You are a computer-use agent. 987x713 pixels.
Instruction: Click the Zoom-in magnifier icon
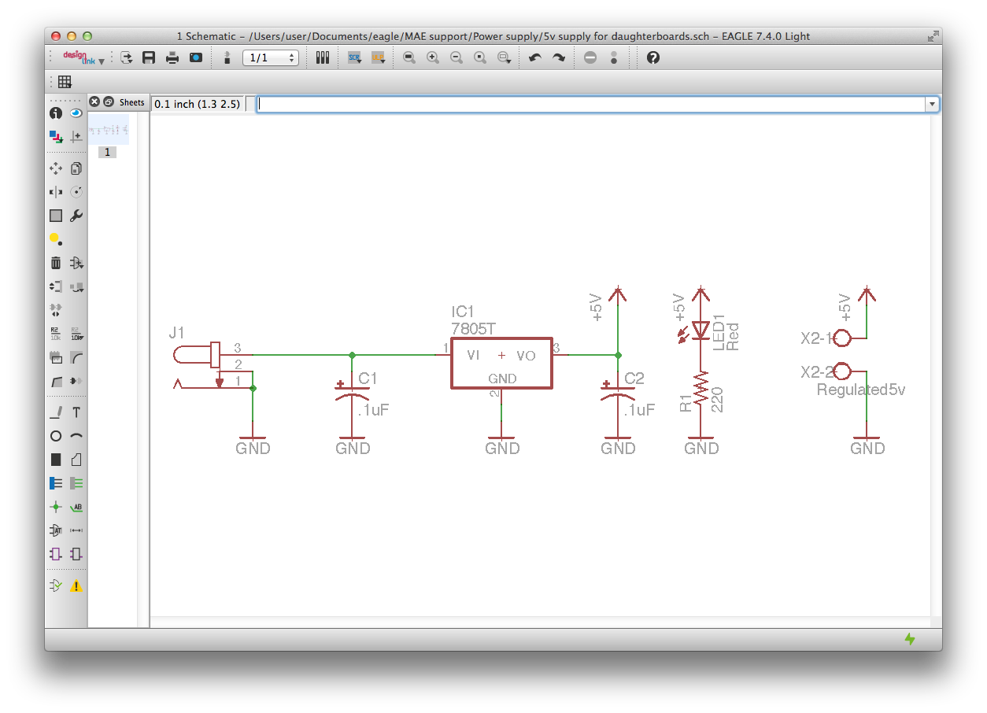click(x=432, y=57)
